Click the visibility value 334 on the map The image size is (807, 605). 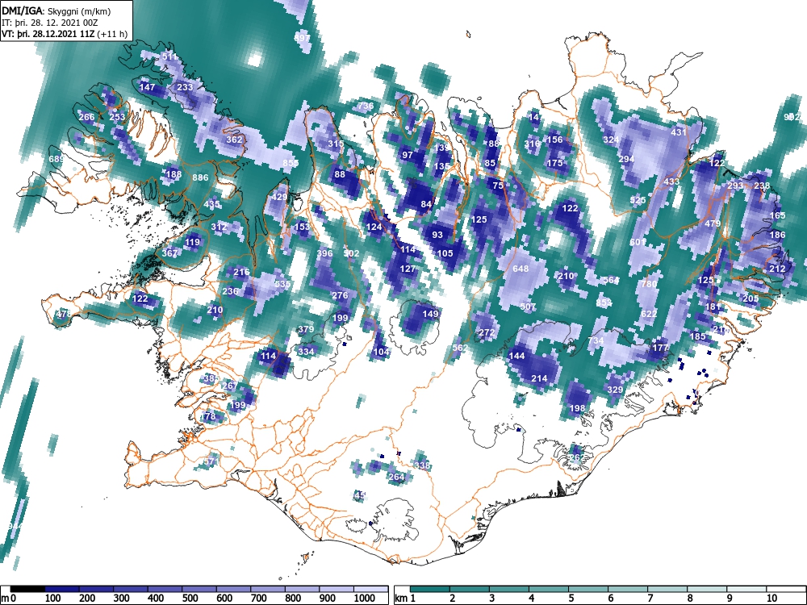(x=306, y=352)
